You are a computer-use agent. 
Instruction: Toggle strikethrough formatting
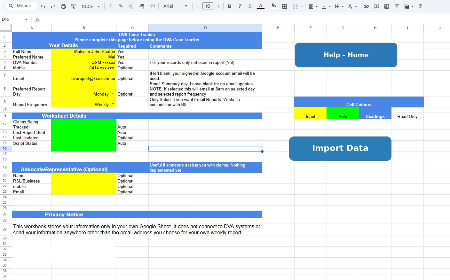[250, 6]
